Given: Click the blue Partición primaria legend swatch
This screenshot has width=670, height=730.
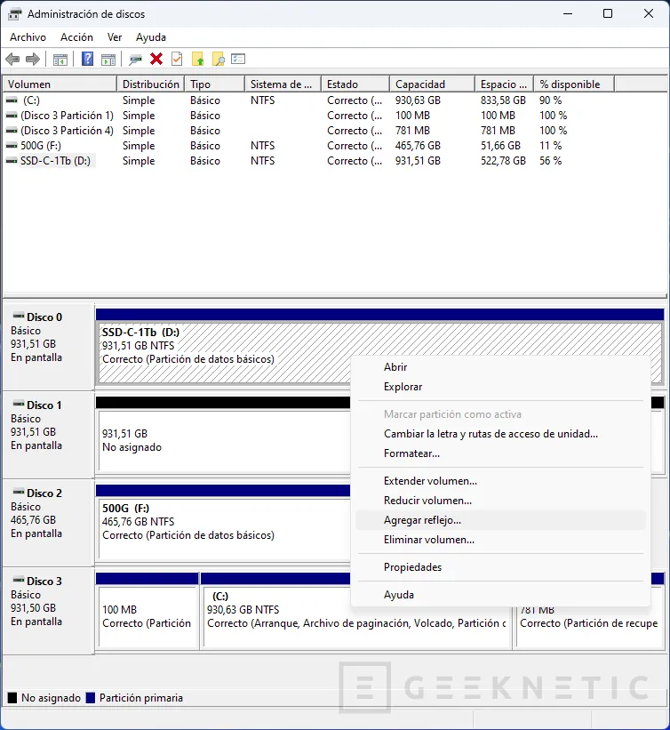Looking at the screenshot, I should tap(91, 698).
